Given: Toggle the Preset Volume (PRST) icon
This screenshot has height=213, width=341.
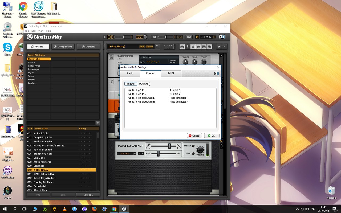Looking at the screenshot, I should coord(198,46).
